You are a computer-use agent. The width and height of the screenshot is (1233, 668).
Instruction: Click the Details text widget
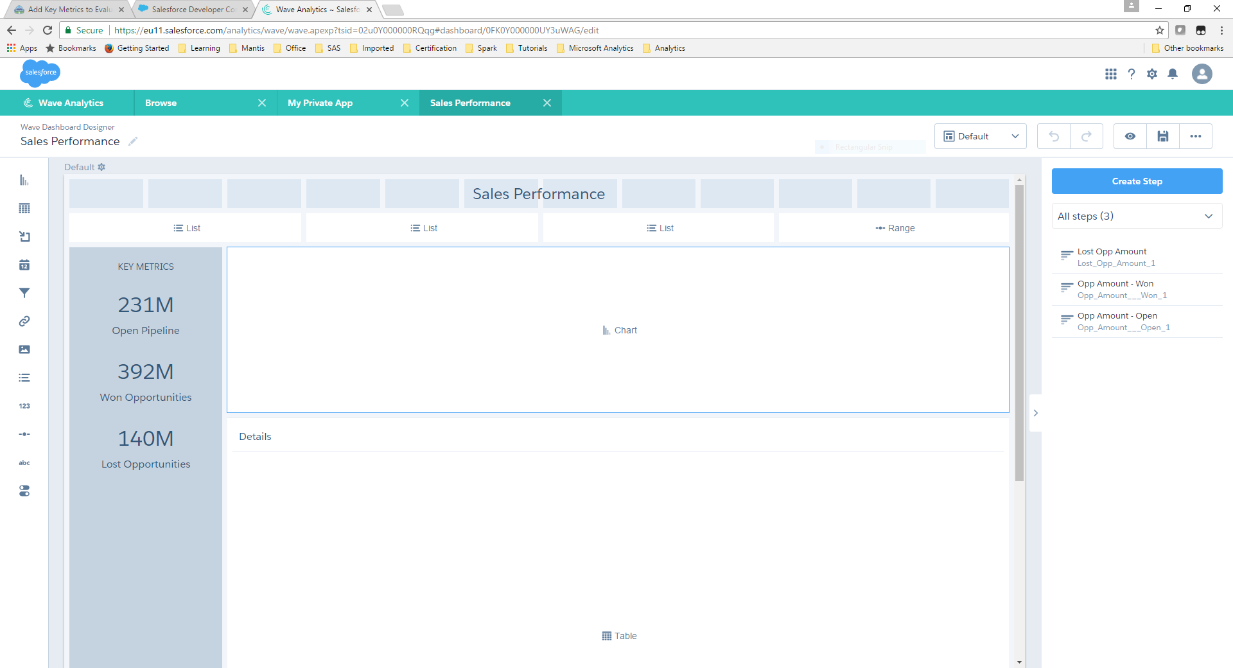[x=255, y=436]
